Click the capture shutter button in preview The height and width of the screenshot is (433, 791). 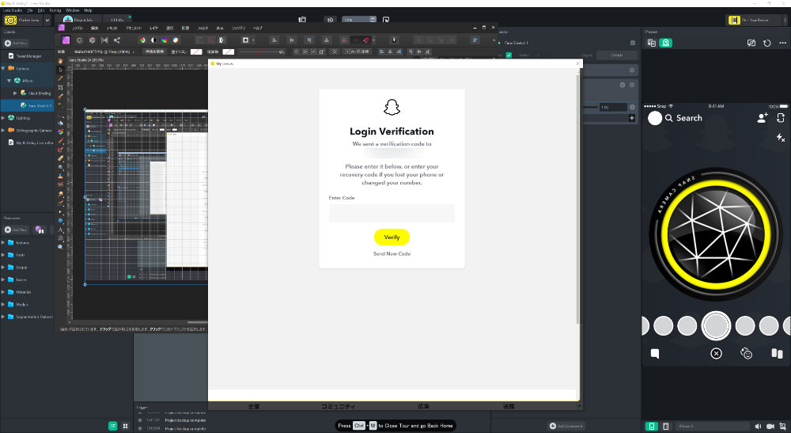[716, 326]
